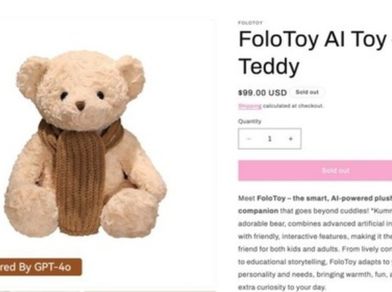Click the friend for both kids and adults line

click(315, 249)
